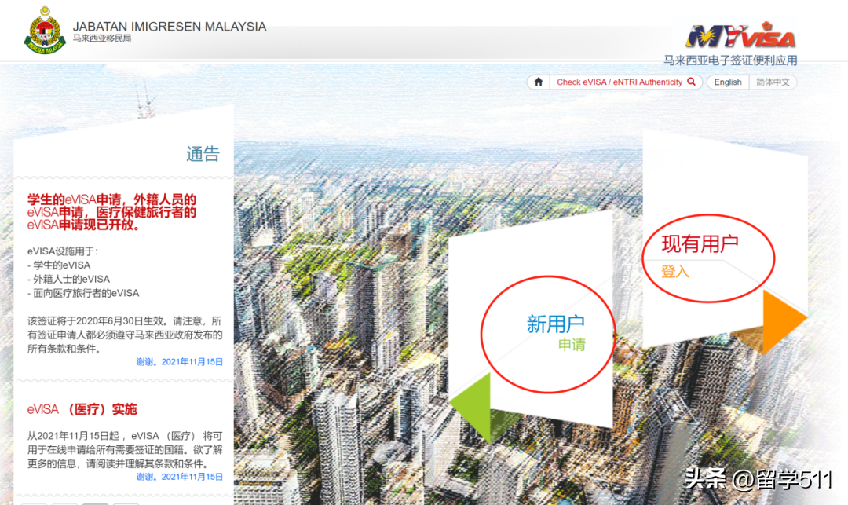Switch language to 简体中文
The width and height of the screenshot is (848, 505).
pos(773,82)
